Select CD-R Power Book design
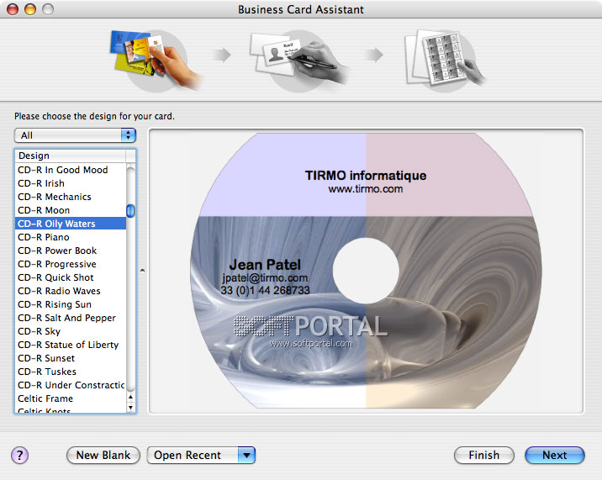 (71, 251)
